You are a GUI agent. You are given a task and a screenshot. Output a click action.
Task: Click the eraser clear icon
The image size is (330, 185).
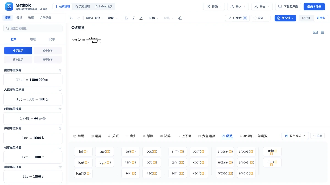tap(180, 18)
